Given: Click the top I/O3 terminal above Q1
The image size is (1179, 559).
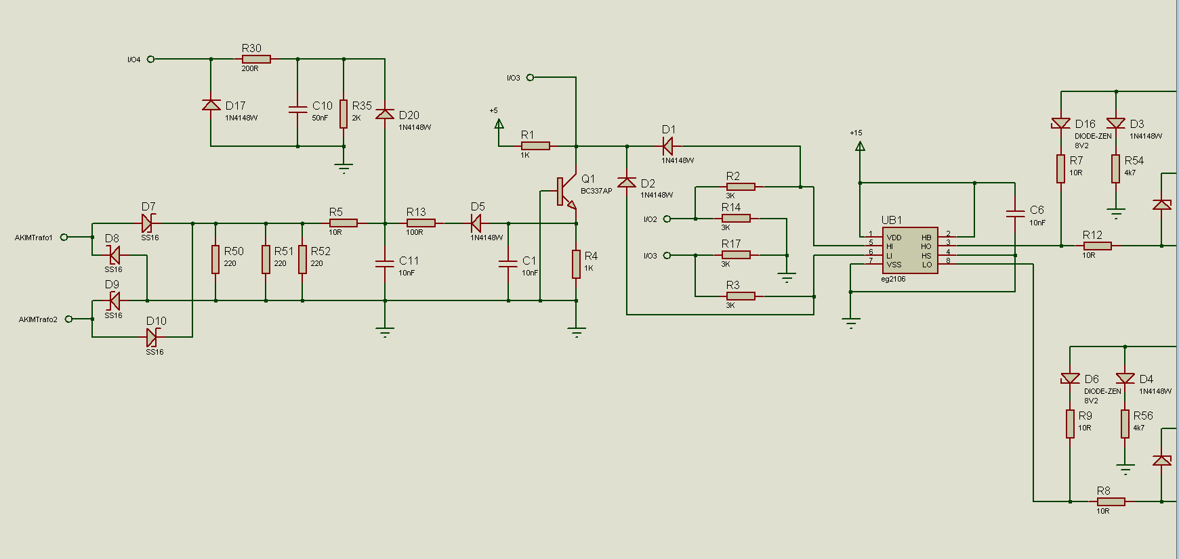Looking at the screenshot, I should pos(530,77).
